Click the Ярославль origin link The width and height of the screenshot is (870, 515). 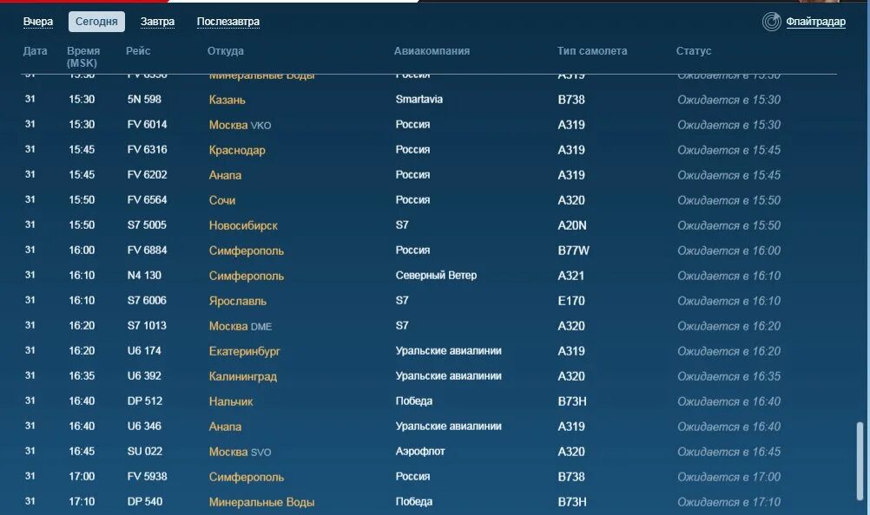tap(238, 301)
